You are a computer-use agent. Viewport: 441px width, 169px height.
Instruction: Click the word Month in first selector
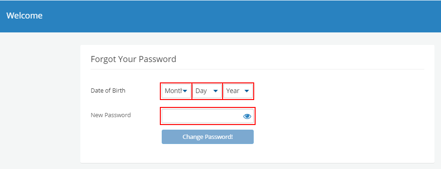[x=173, y=91]
